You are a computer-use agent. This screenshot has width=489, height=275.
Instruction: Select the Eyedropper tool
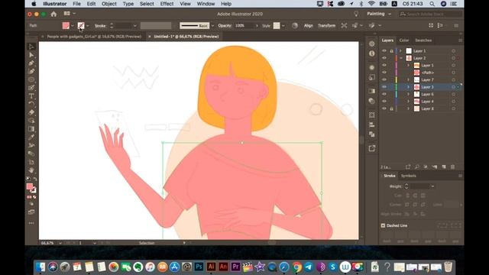31,137
